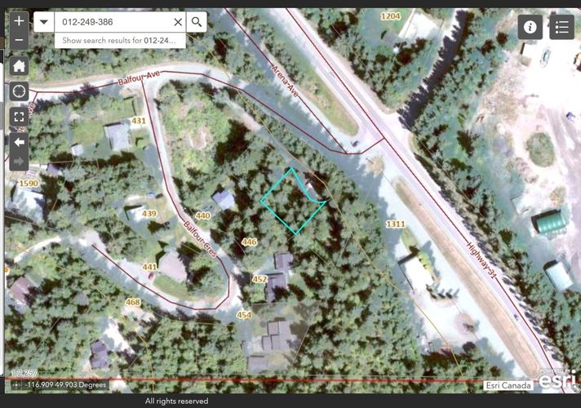
Task: Open the info about panel
Action: click(x=530, y=27)
